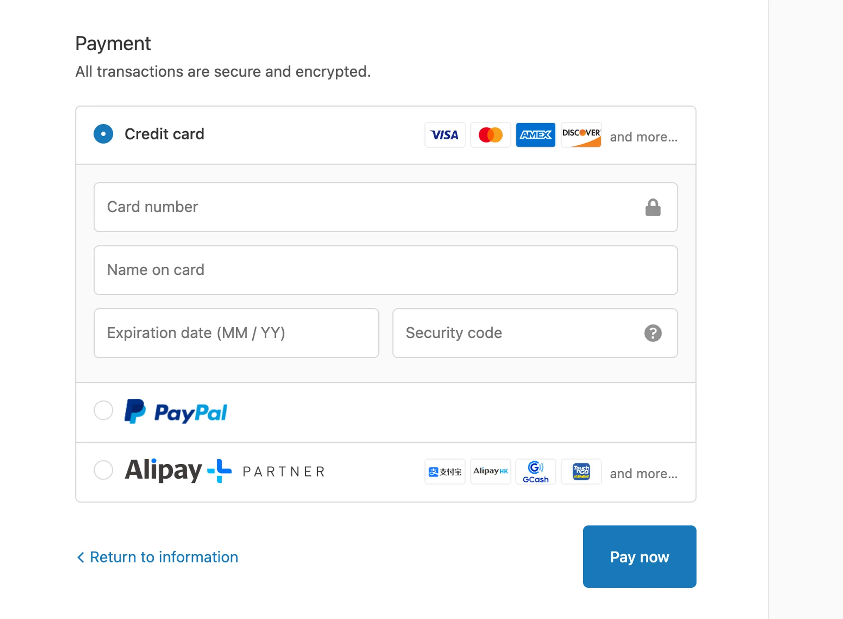The width and height of the screenshot is (843, 619).
Task: Select the PayPal payment option
Action: pos(103,410)
